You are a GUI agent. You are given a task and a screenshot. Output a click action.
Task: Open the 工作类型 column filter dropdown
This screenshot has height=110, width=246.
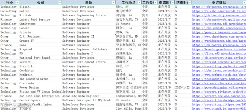[x=156, y=2]
